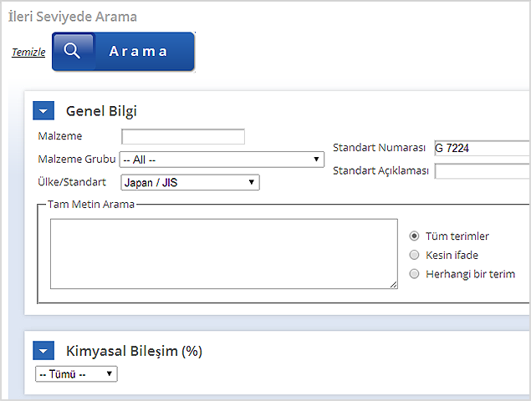The height and width of the screenshot is (401, 531).
Task: Click the Malzeme label
Action: [x=60, y=136]
